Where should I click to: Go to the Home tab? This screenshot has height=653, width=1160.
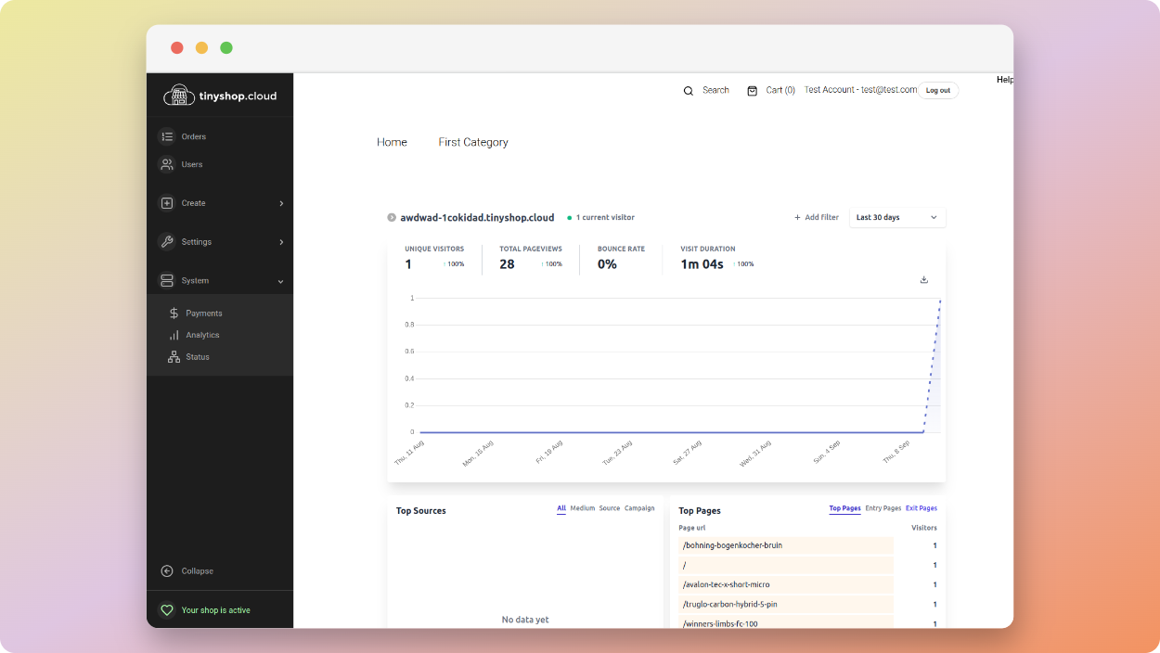[x=392, y=142]
